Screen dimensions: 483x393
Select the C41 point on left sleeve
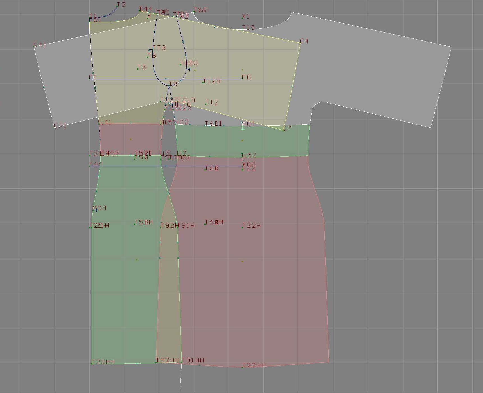click(34, 47)
